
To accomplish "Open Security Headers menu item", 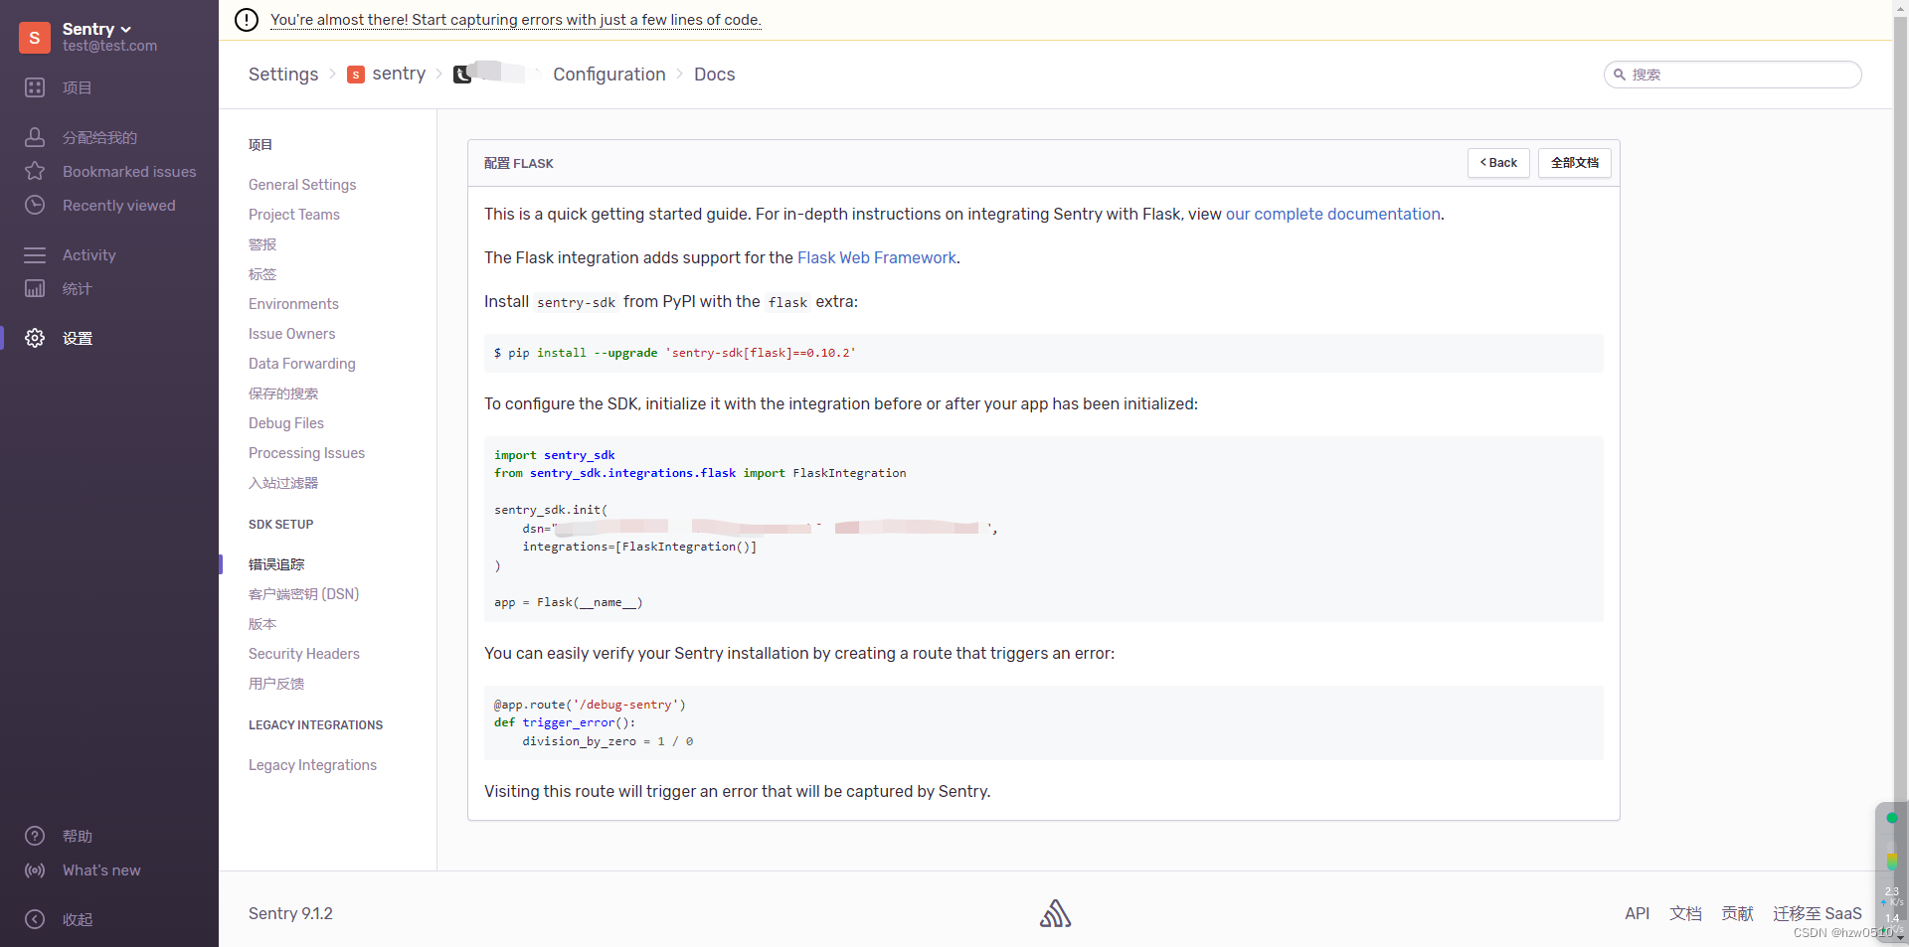I will [304, 654].
